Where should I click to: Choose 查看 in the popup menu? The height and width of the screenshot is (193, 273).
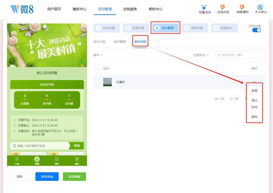click(x=254, y=91)
